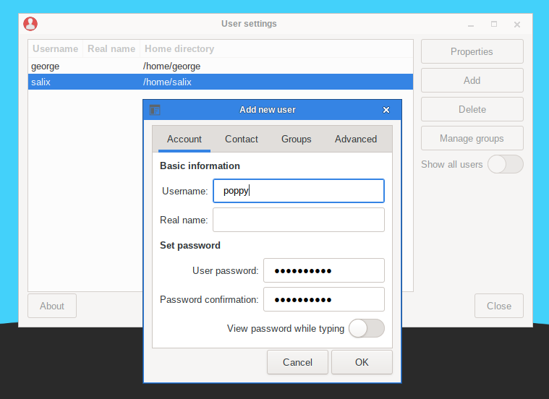Select the george user row
This screenshot has width=549, height=399.
click(x=221, y=66)
